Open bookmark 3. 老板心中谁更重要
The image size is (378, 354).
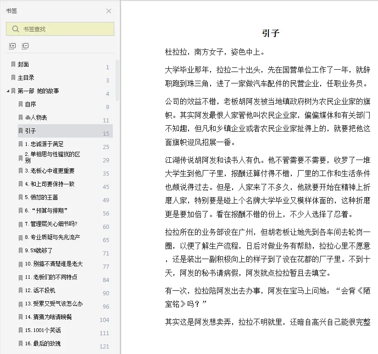click(50, 171)
